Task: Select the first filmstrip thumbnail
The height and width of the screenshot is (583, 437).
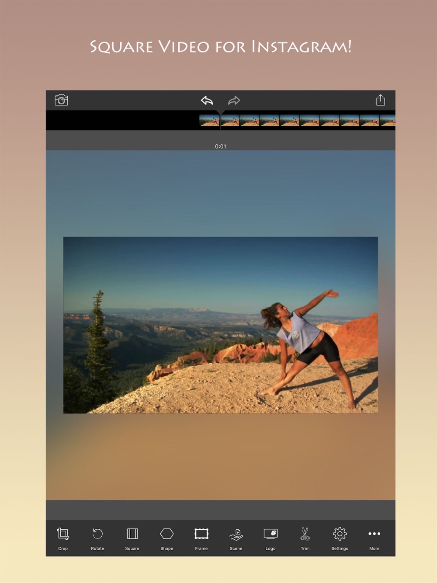Action: 209,120
